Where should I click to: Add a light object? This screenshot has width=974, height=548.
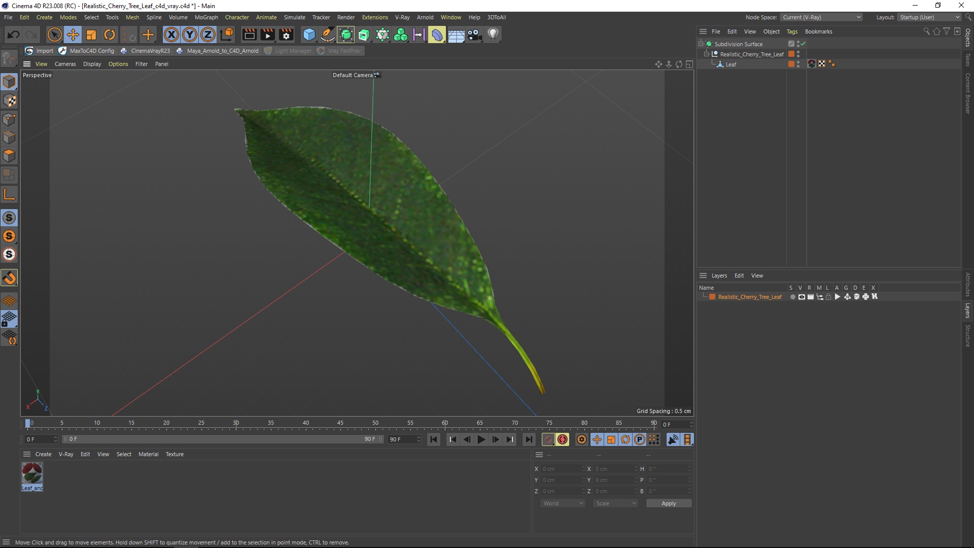point(493,35)
